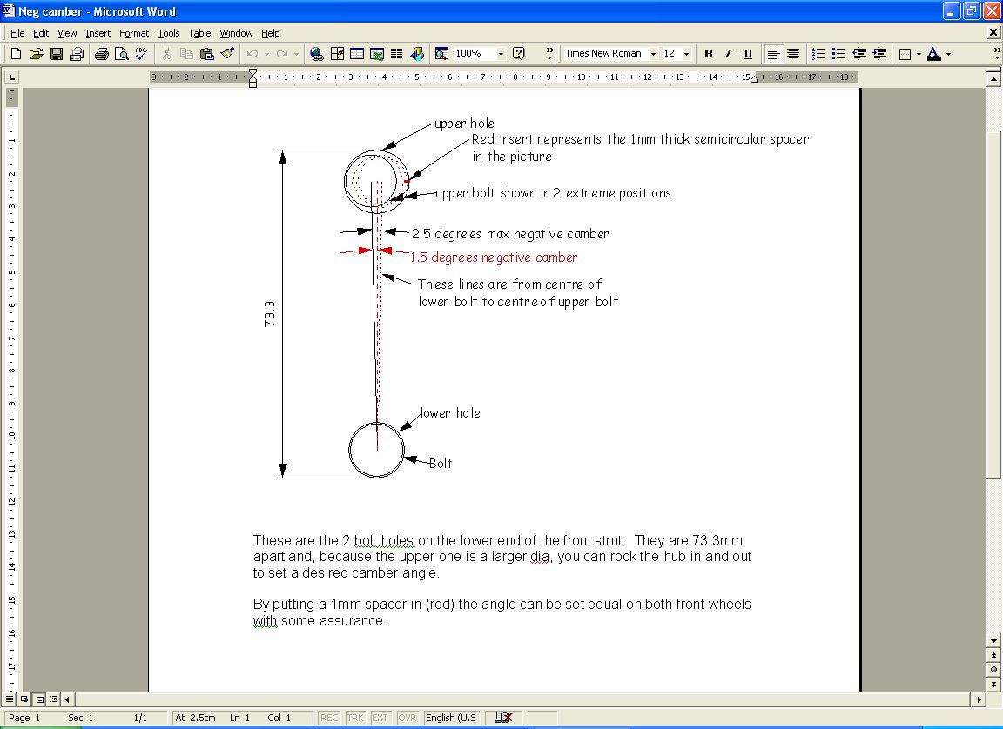Viewport: 1003px width, 729px height.
Task: Click the vertical scrollbar down arrow
Action: pos(993,641)
